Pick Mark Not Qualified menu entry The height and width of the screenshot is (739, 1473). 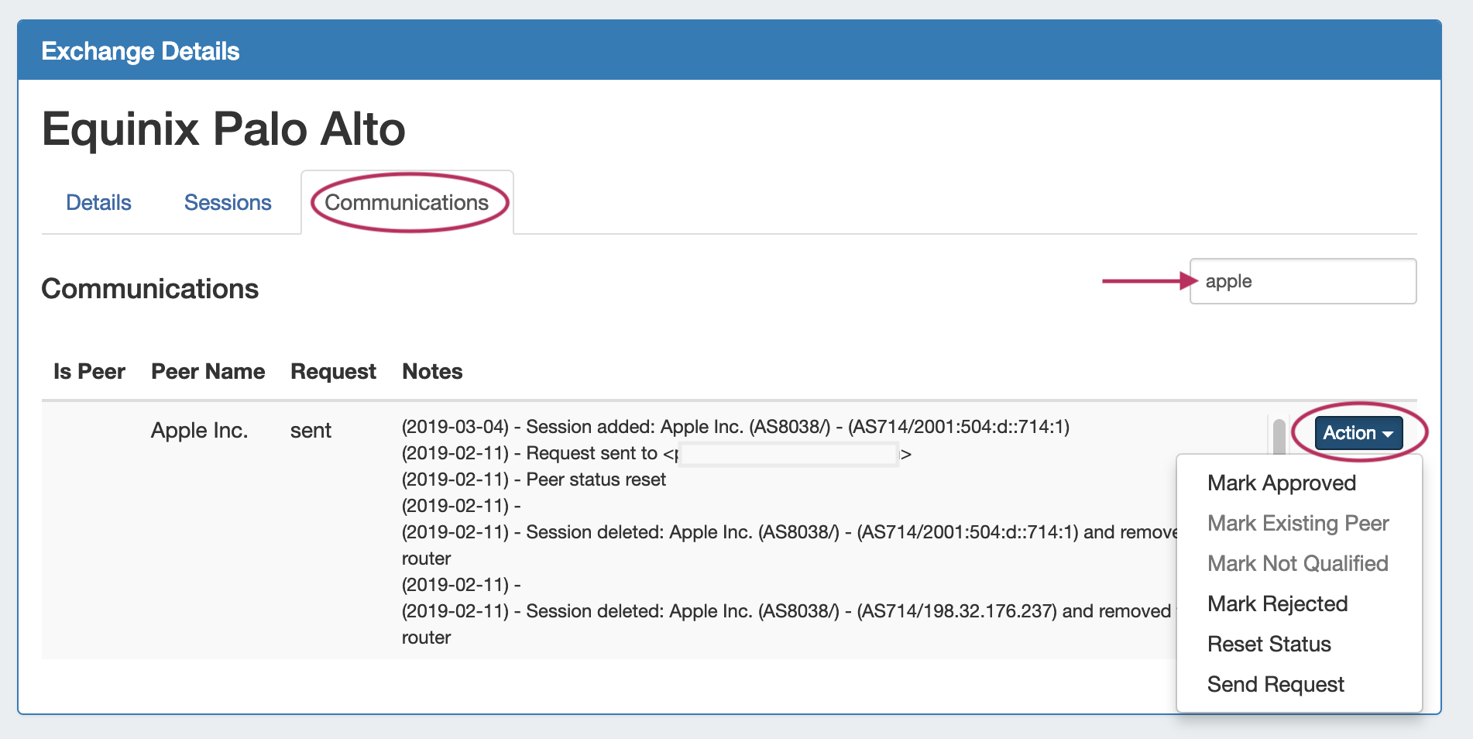pos(1297,564)
